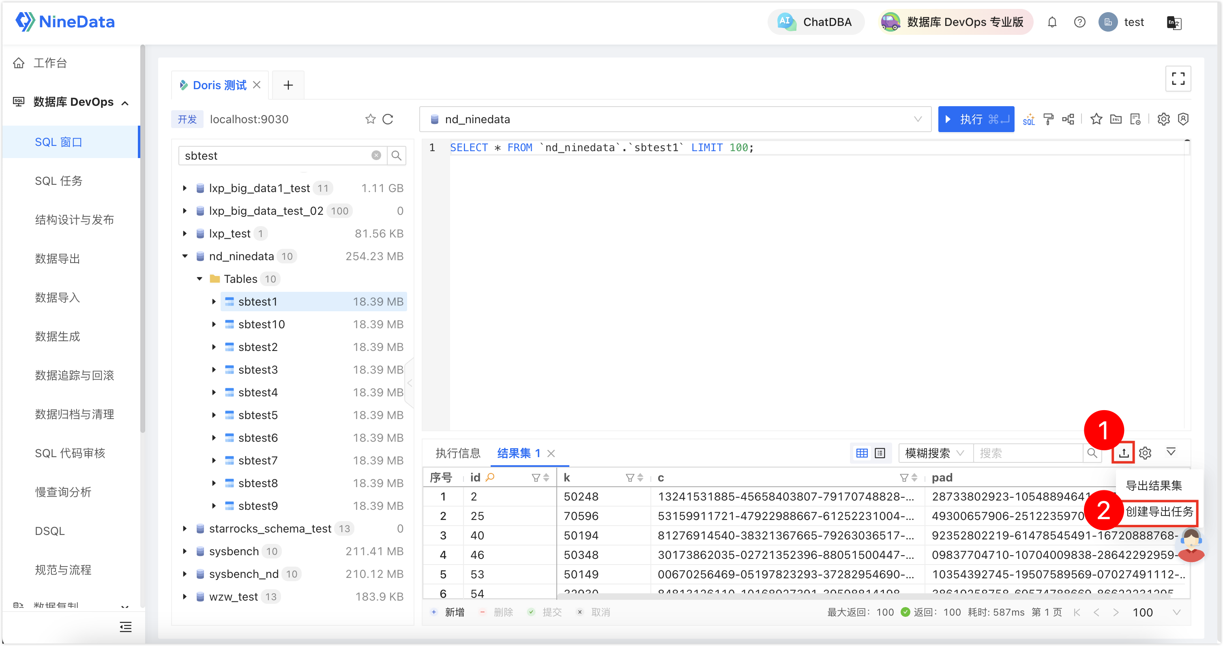This screenshot has width=1223, height=646.
Task: Toggle fullscreen for the SQL window
Action: point(1178,78)
